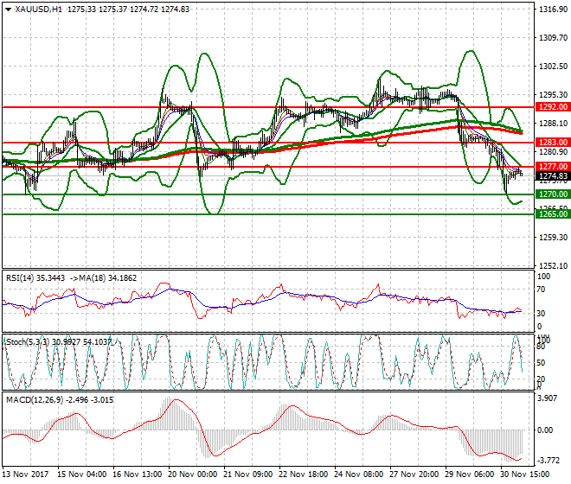The image size is (571, 484).
Task: Select the red 1292.00 price label
Action: tap(549, 107)
